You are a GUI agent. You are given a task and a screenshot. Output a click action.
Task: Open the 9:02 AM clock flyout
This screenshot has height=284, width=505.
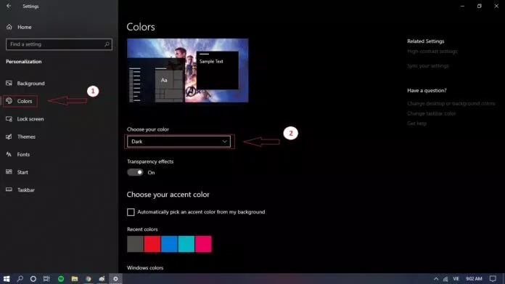[474, 278]
